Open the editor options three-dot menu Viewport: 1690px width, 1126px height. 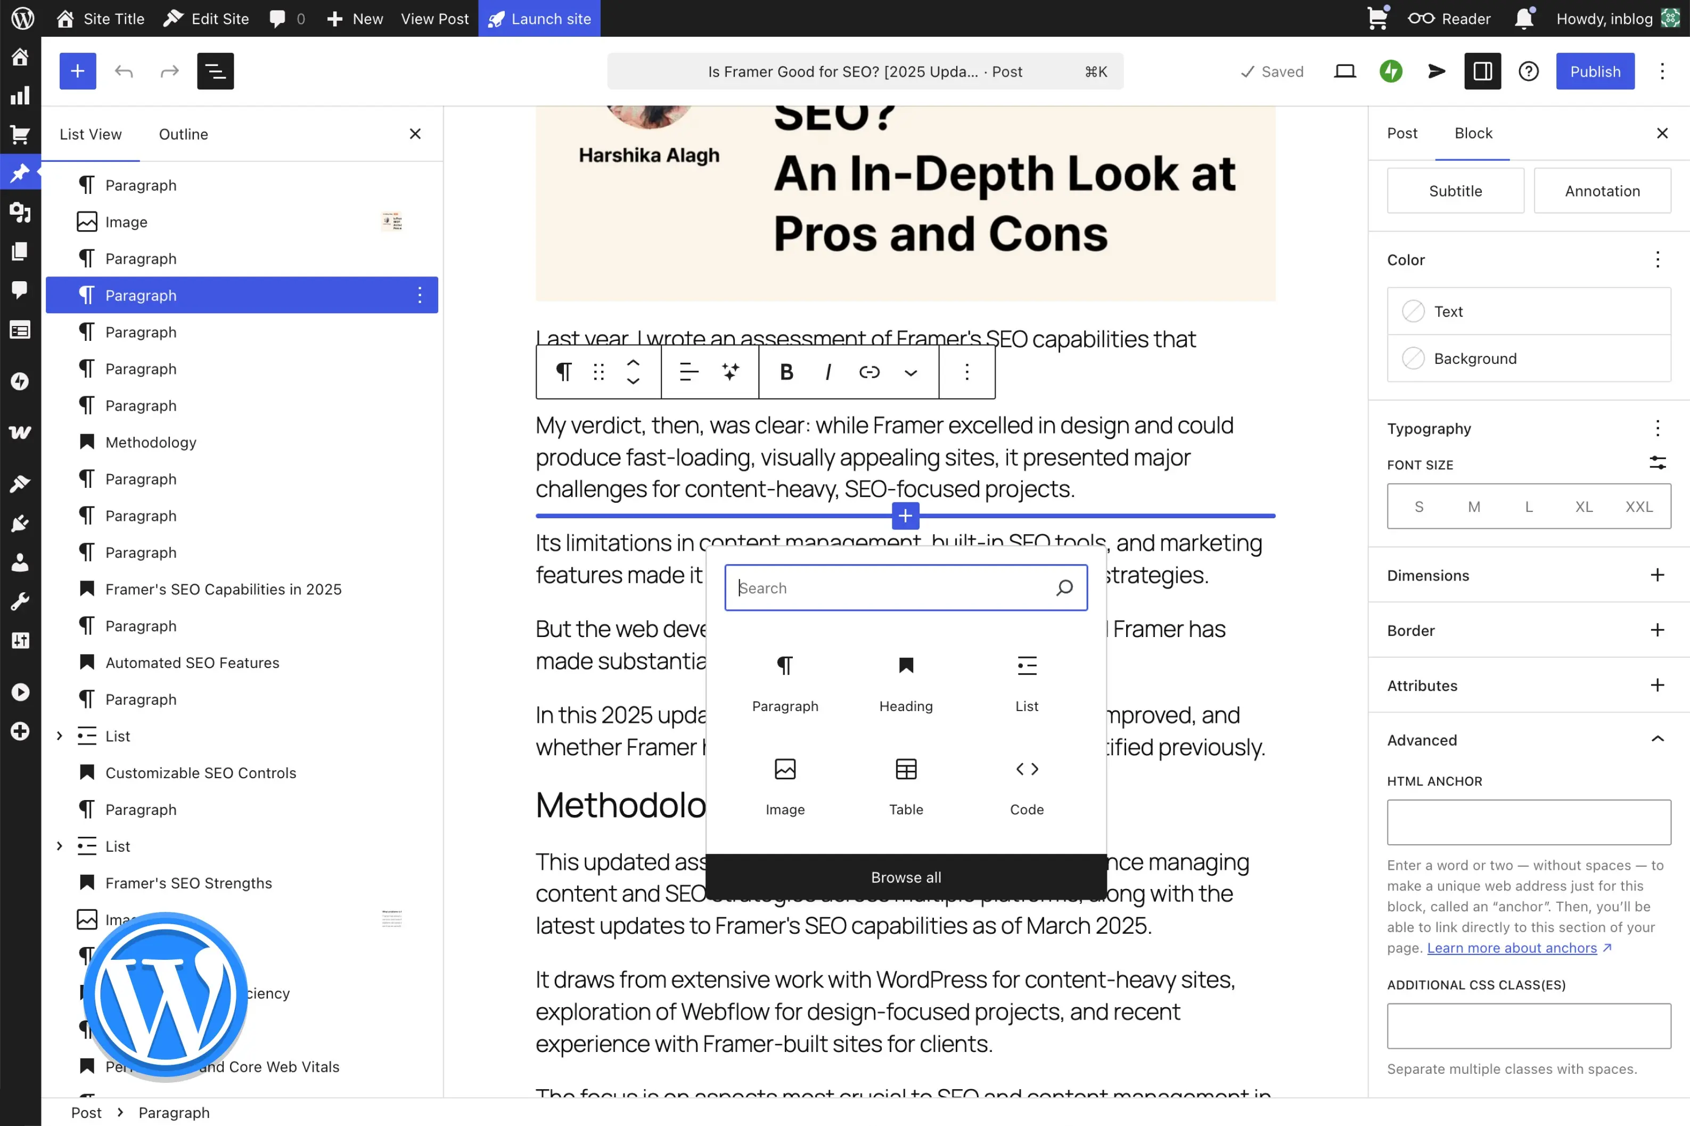point(1662,71)
